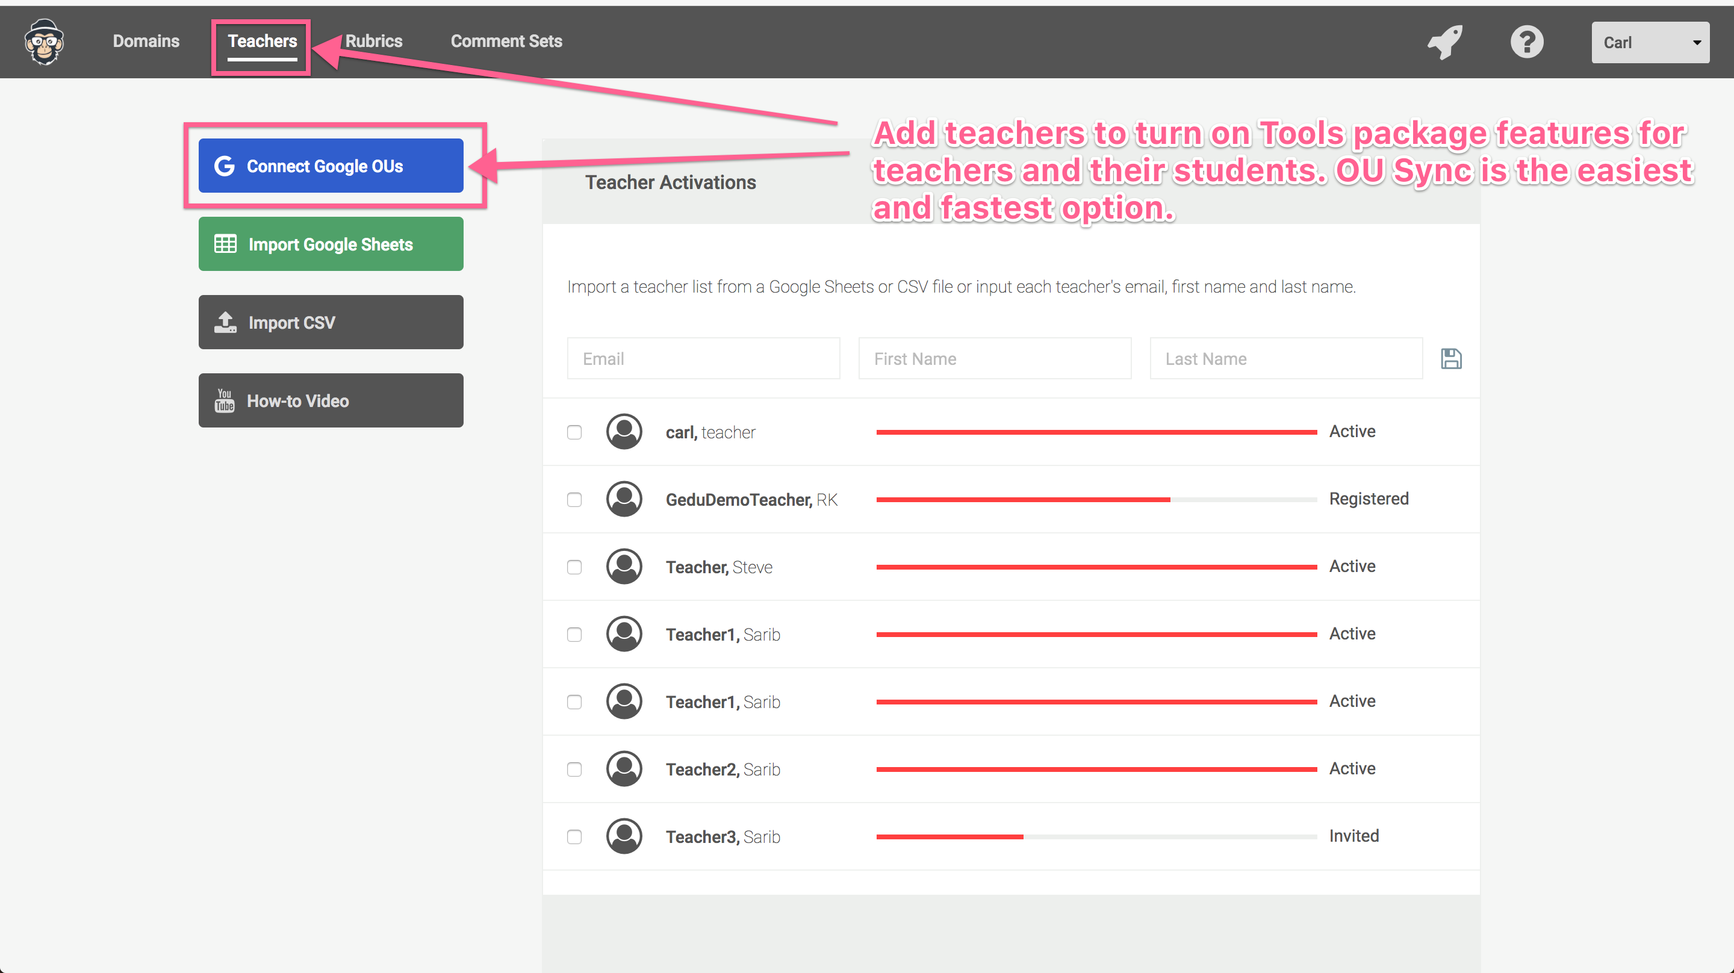Click the Import CSV button

coord(331,323)
